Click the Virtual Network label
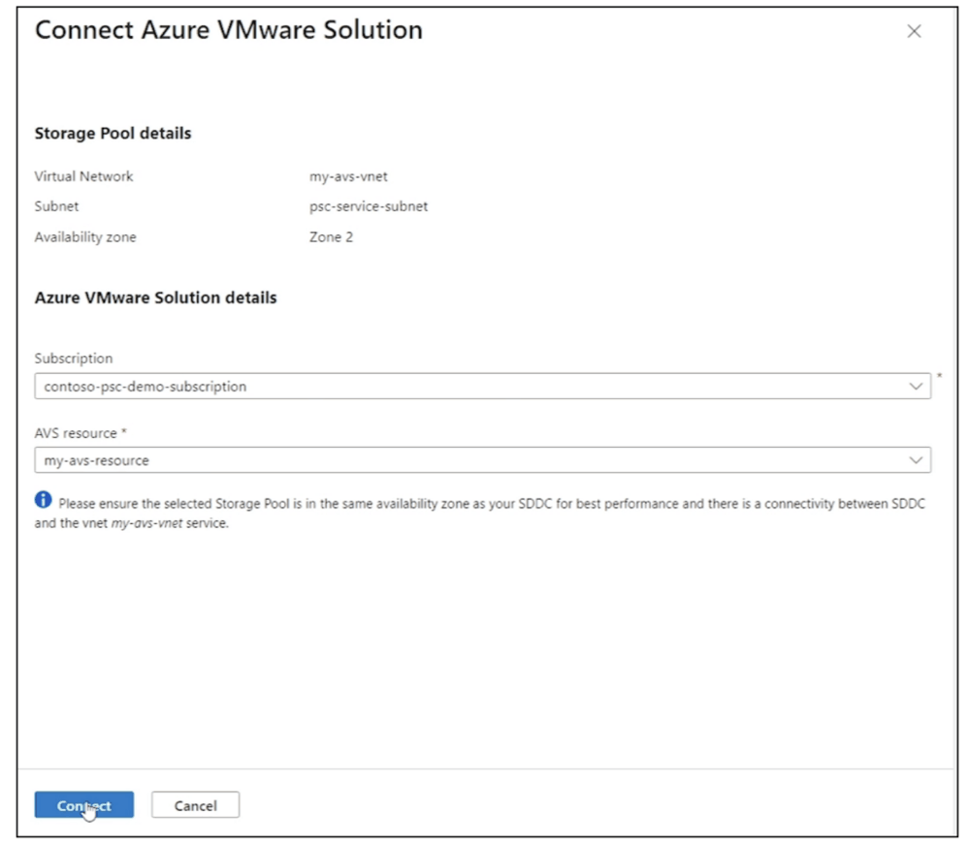Viewport: 970px width, 845px height. coord(83,176)
